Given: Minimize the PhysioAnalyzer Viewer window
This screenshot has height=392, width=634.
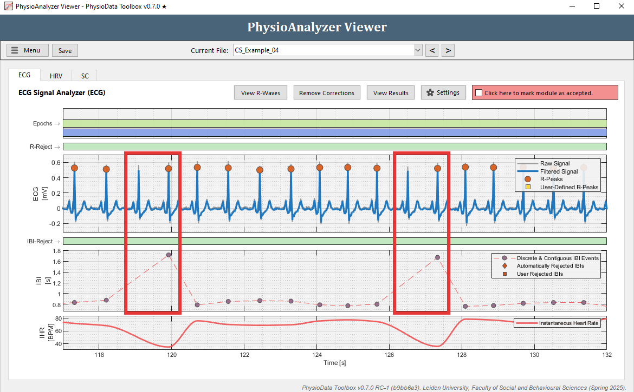Looking at the screenshot, I should (572, 6).
